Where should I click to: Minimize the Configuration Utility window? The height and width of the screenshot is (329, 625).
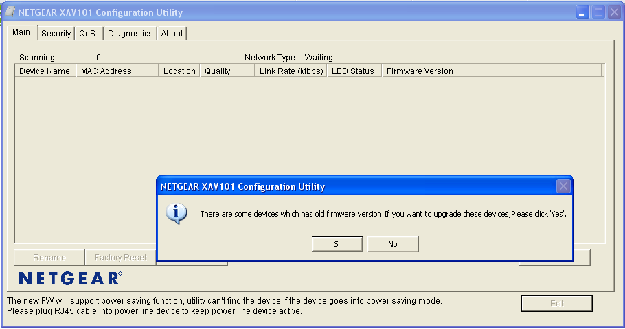coord(582,12)
